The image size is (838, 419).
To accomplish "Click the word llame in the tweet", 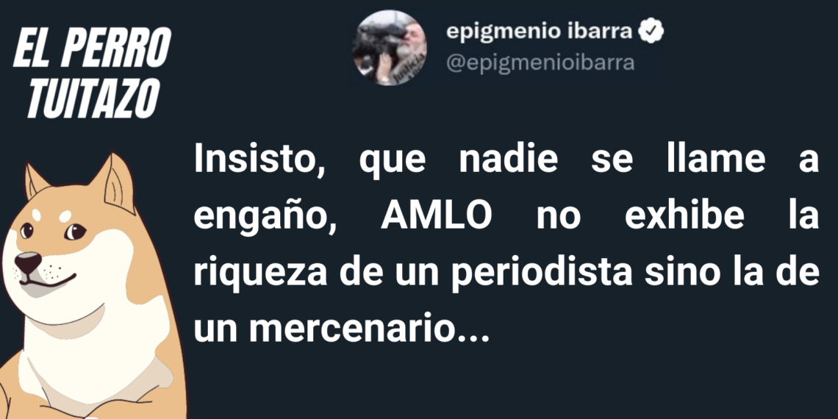I will pyautogui.click(x=716, y=159).
